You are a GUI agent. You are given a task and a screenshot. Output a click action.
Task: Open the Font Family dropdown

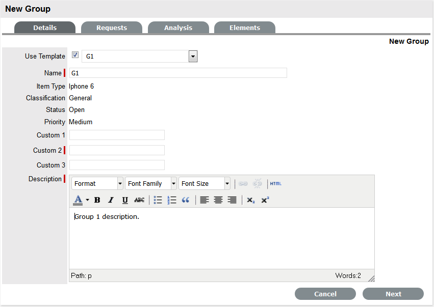[151, 184]
